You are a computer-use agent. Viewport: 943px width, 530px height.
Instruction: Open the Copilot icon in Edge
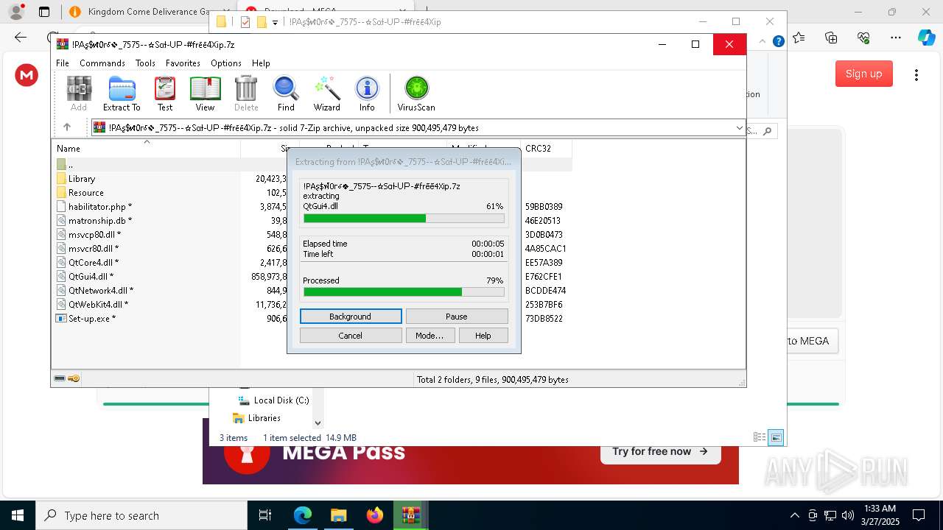pyautogui.click(x=926, y=38)
